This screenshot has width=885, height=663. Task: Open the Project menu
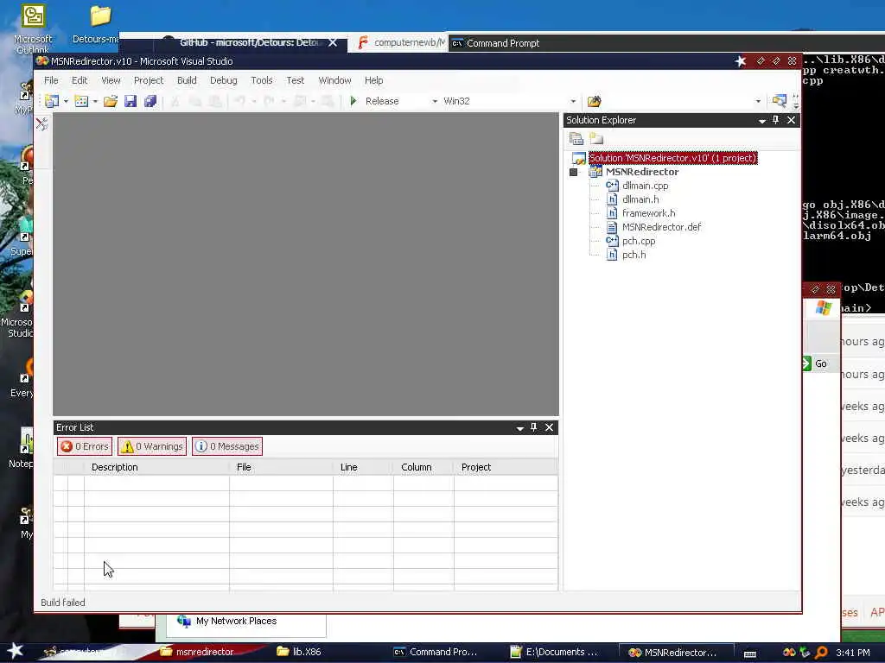click(x=149, y=80)
